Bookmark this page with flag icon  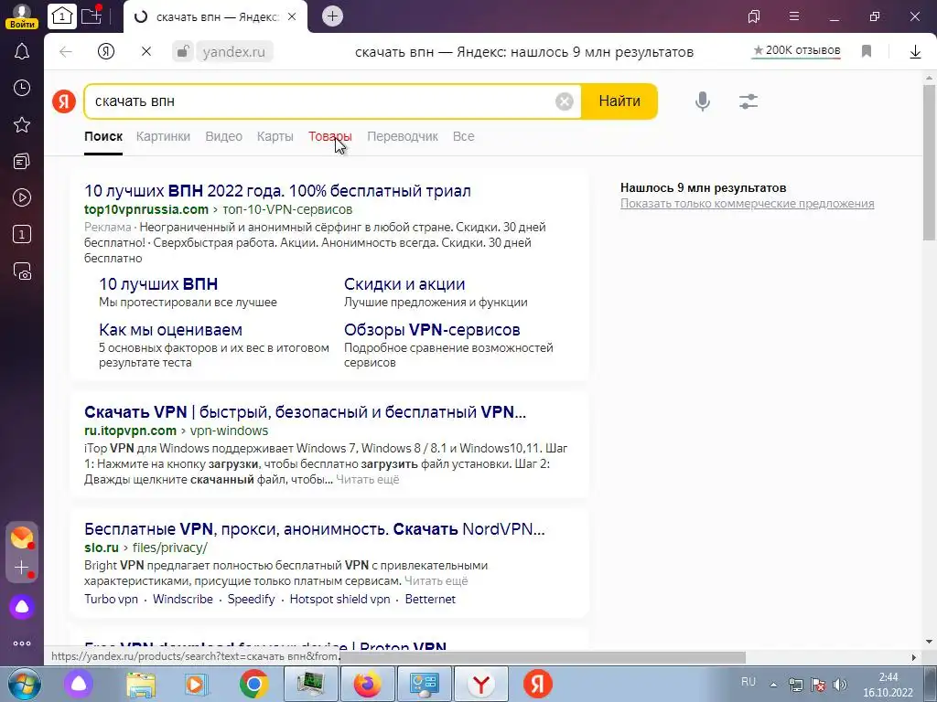(x=867, y=51)
